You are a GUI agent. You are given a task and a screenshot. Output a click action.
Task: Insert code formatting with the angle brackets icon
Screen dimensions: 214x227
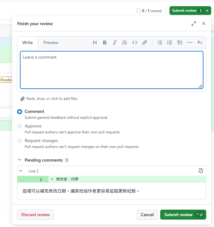(x=135, y=42)
